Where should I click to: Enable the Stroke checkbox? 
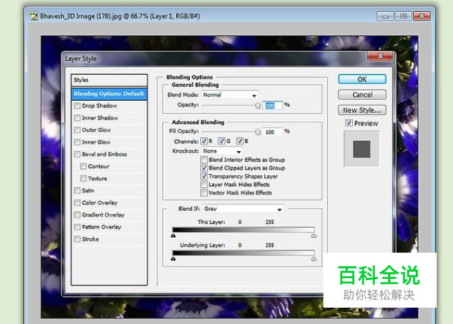pyautogui.click(x=77, y=239)
